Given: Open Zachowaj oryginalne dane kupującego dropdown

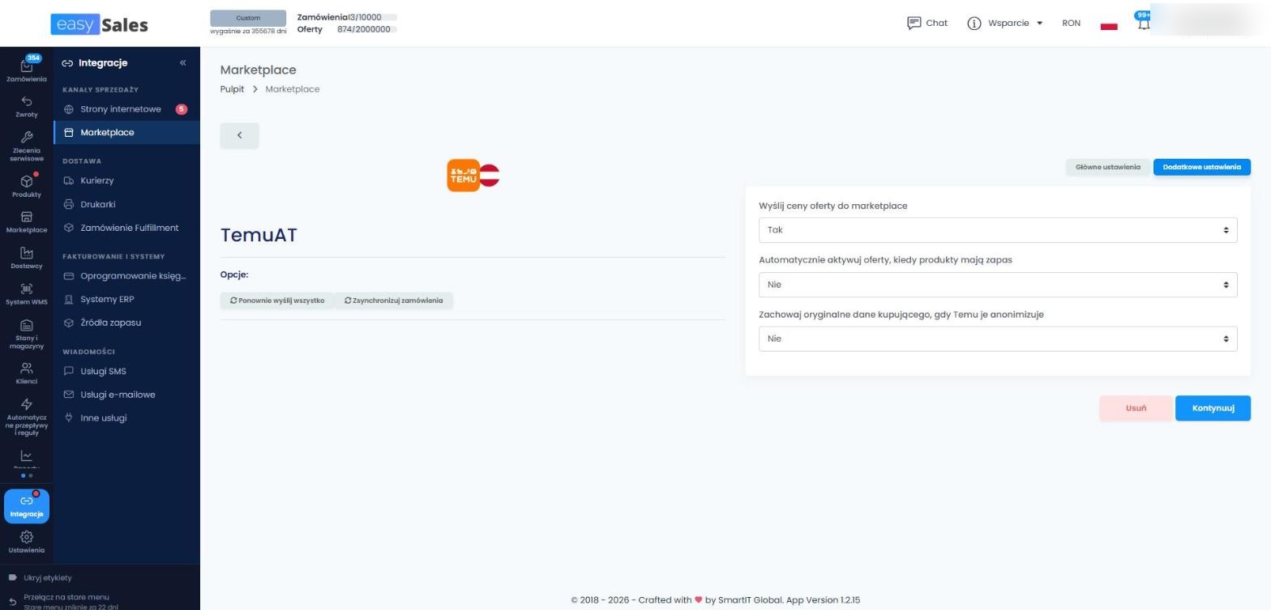Looking at the screenshot, I should pyautogui.click(x=998, y=339).
